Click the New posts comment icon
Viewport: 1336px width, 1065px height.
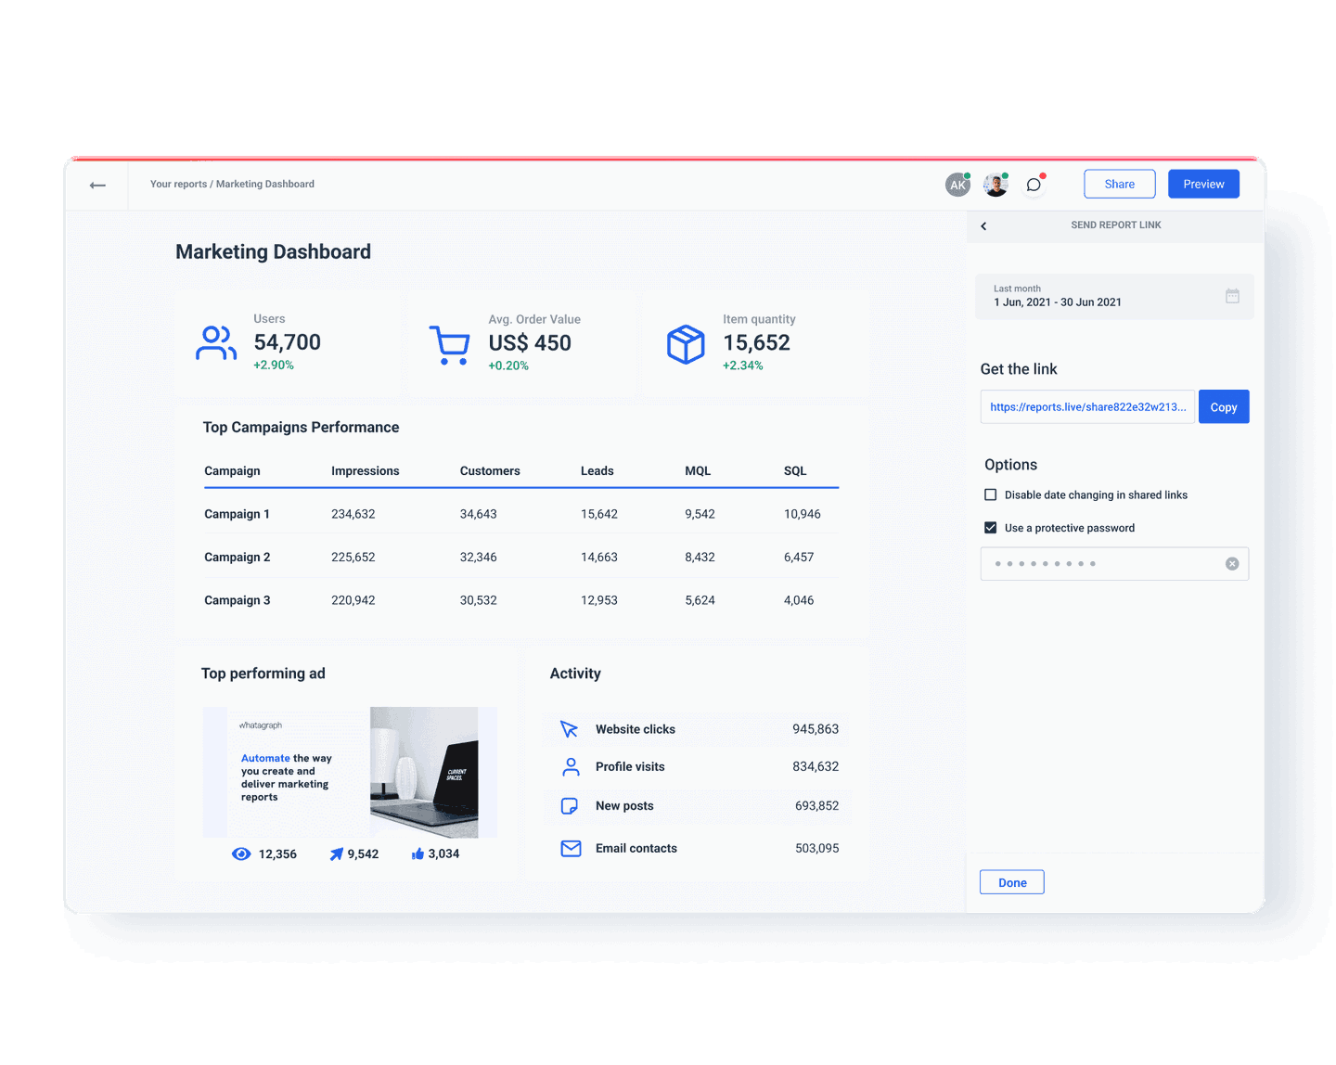570,806
